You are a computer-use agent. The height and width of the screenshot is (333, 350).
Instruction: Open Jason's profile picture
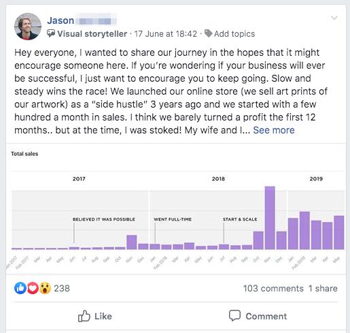click(28, 27)
